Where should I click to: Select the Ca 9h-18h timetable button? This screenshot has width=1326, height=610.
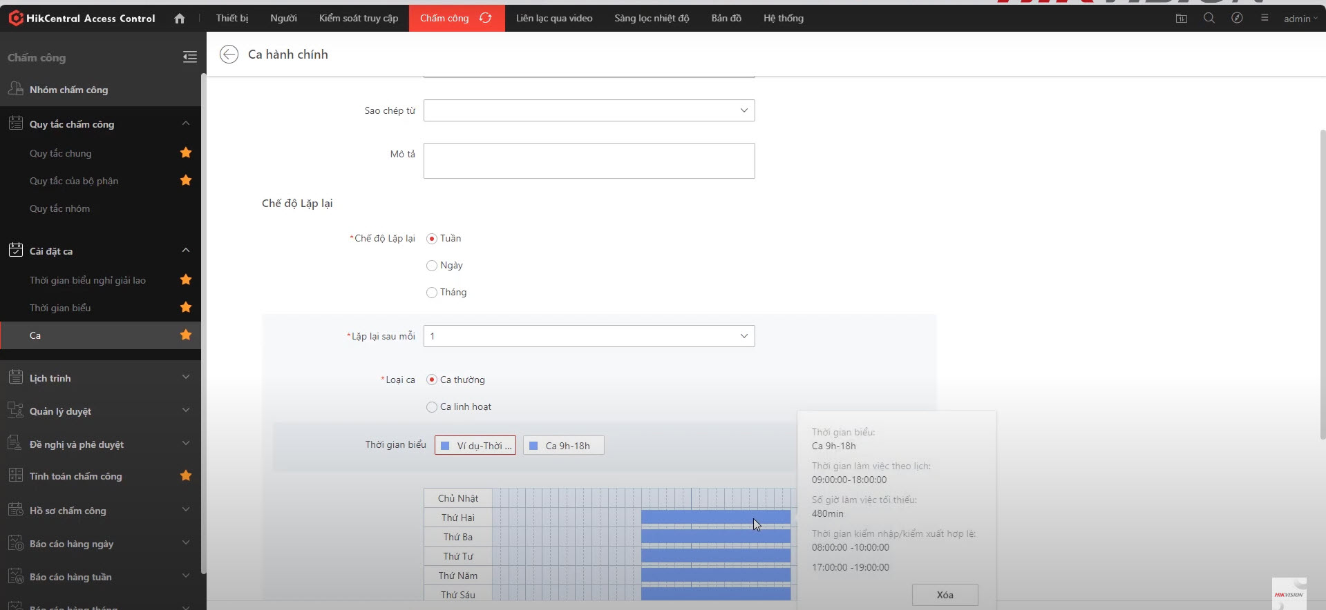tap(563, 446)
